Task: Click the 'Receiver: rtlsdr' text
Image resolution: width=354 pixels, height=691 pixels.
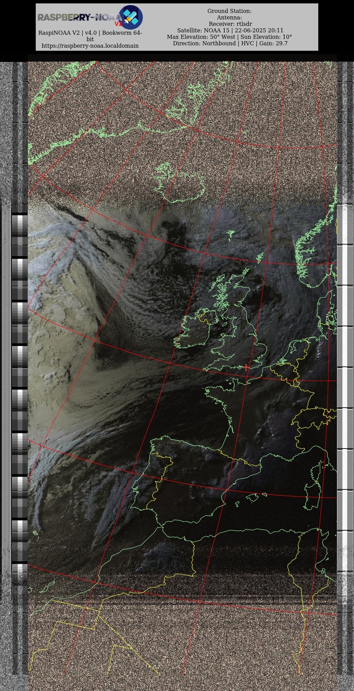Action: [230, 24]
